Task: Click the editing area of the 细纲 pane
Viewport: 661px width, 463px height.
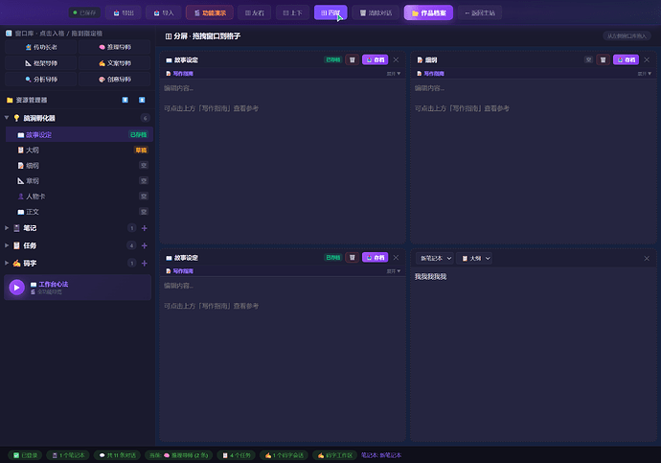Action: click(x=534, y=160)
